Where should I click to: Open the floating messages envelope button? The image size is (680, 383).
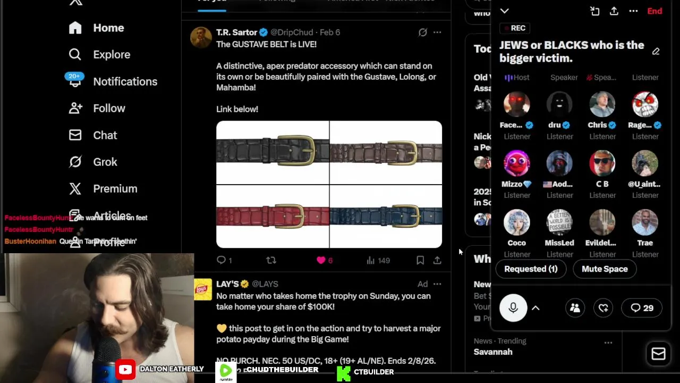coord(659,354)
